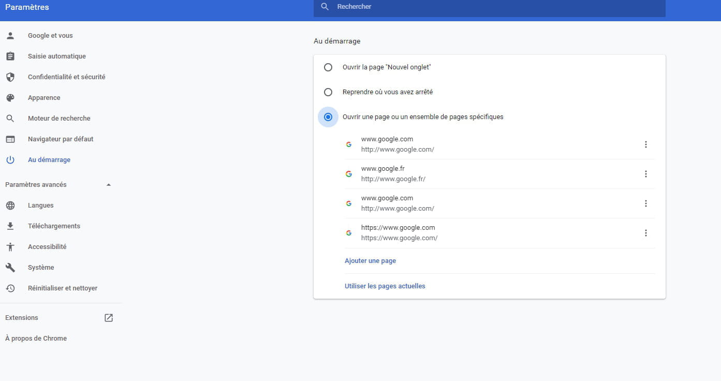Open the three-dot menu for the third entry, the second www.google.com
Viewport: 721px width, 381px height.
click(x=645, y=203)
